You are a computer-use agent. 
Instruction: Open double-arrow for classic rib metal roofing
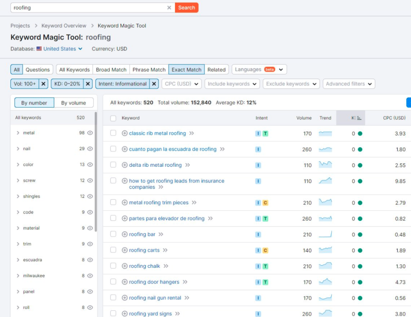pyautogui.click(x=191, y=133)
